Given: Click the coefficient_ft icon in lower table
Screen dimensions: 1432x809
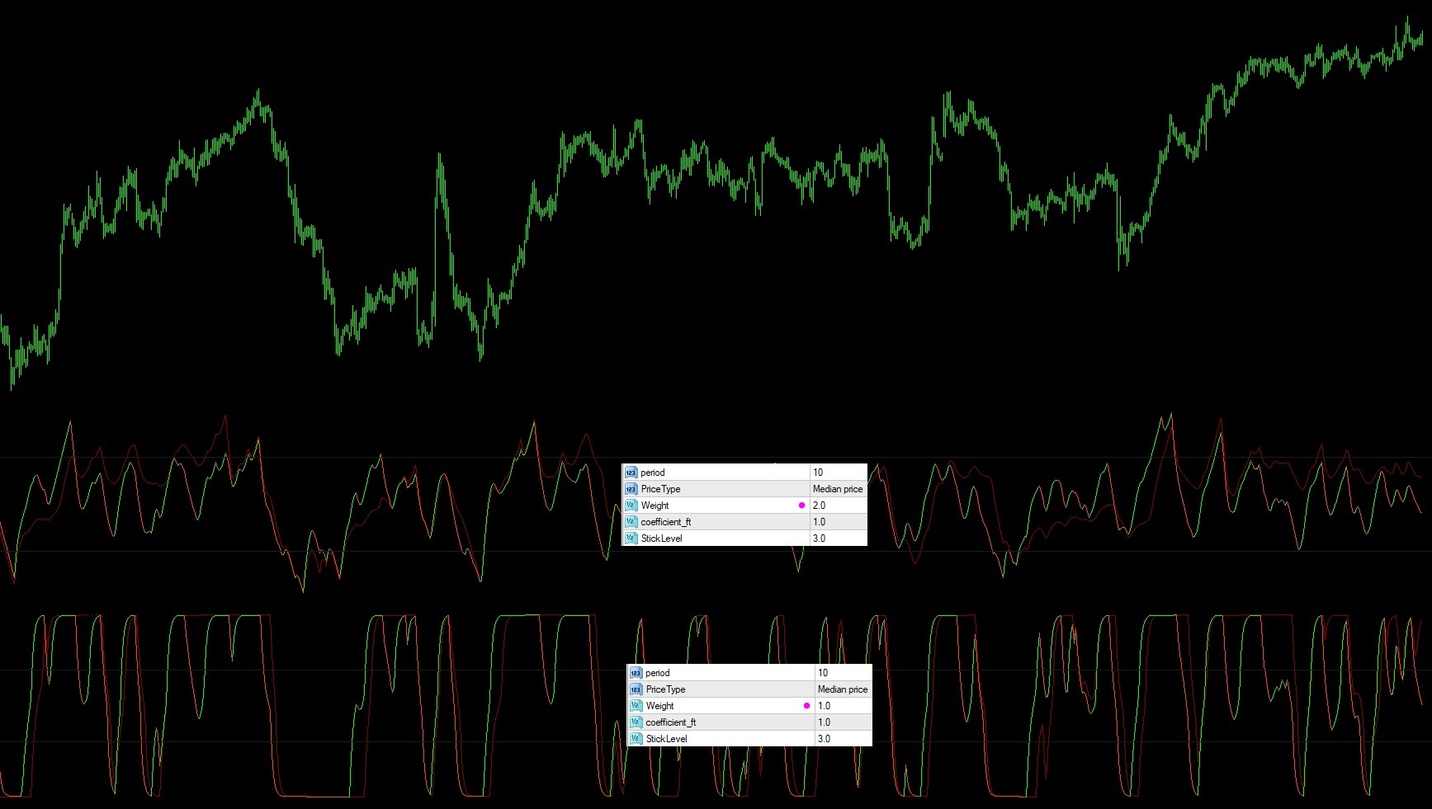Looking at the screenshot, I should pos(636,722).
